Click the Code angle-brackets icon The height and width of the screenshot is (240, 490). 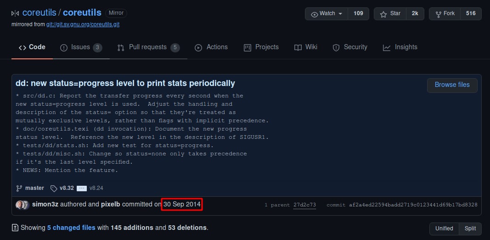(22, 48)
